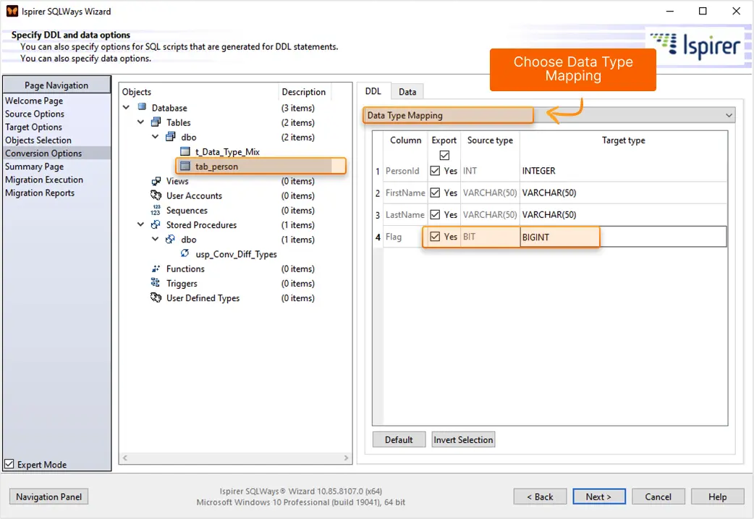The height and width of the screenshot is (519, 754).
Task: Click the dbo schema icon under Tables
Action: pyautogui.click(x=171, y=137)
